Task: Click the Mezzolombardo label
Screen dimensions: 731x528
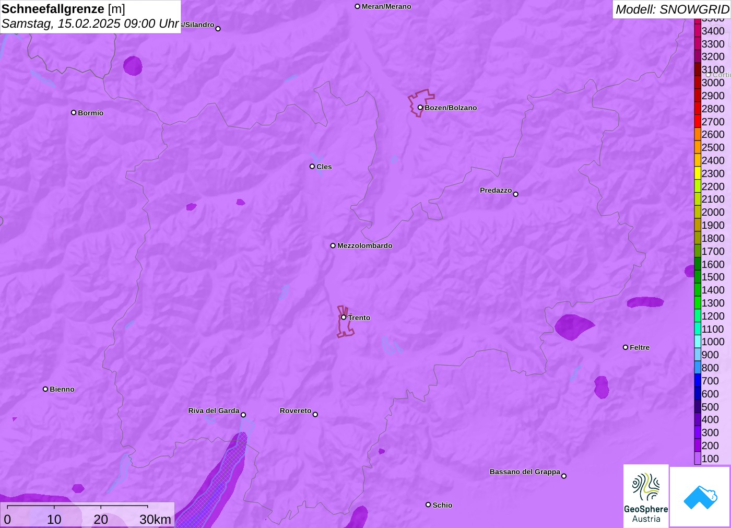Action: 365,245
